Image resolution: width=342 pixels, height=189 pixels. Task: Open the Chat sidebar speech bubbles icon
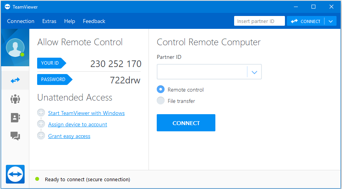click(x=15, y=136)
